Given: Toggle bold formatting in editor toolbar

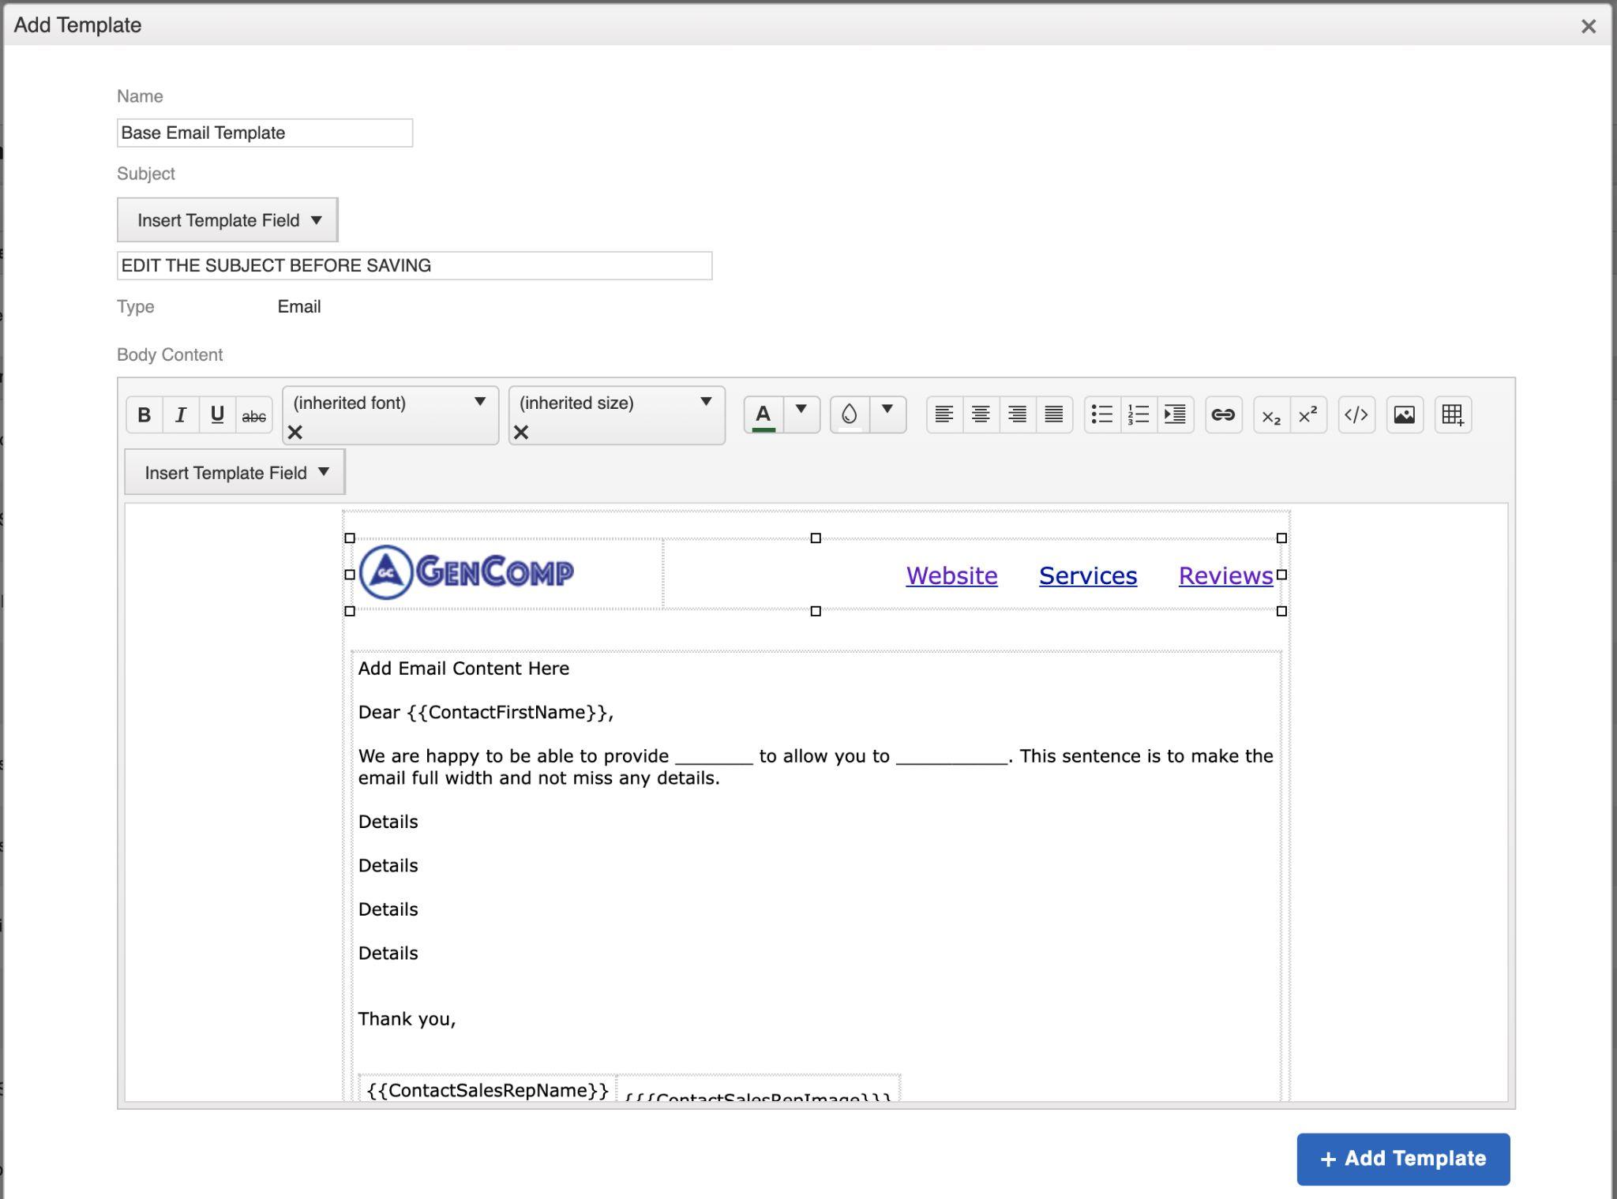Looking at the screenshot, I should click(144, 414).
